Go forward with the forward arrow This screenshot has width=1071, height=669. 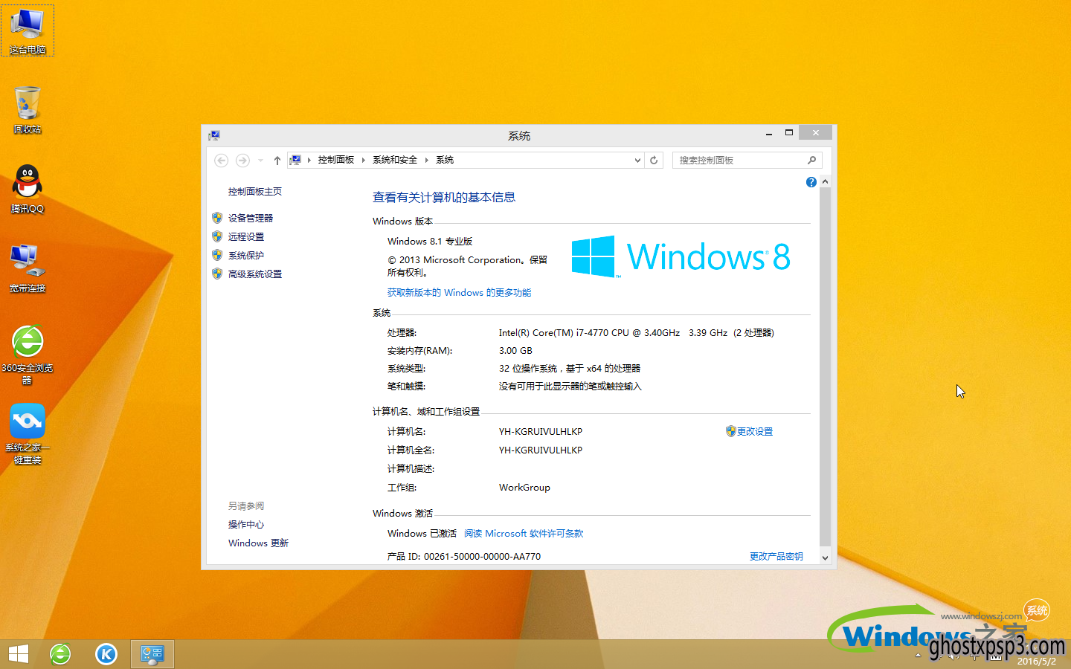[x=242, y=160]
